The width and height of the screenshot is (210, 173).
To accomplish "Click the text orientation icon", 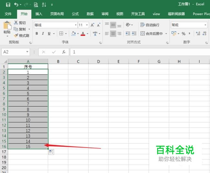I will coord(128,25).
